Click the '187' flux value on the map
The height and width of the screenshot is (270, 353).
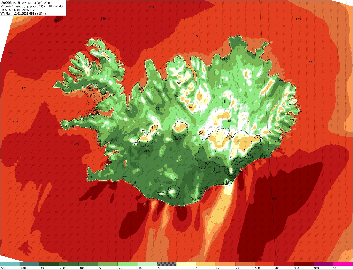click(15, 122)
